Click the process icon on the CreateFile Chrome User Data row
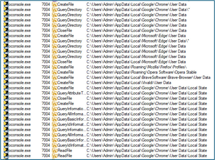 coord(6,4)
